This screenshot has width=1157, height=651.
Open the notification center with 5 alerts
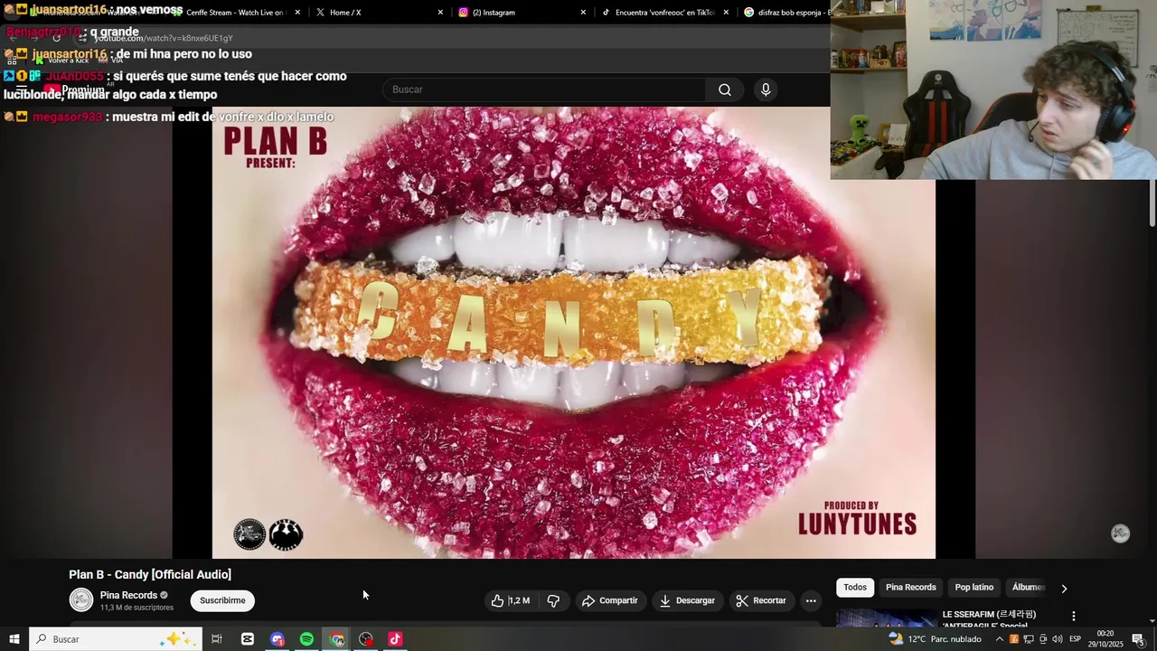pos(1138,639)
